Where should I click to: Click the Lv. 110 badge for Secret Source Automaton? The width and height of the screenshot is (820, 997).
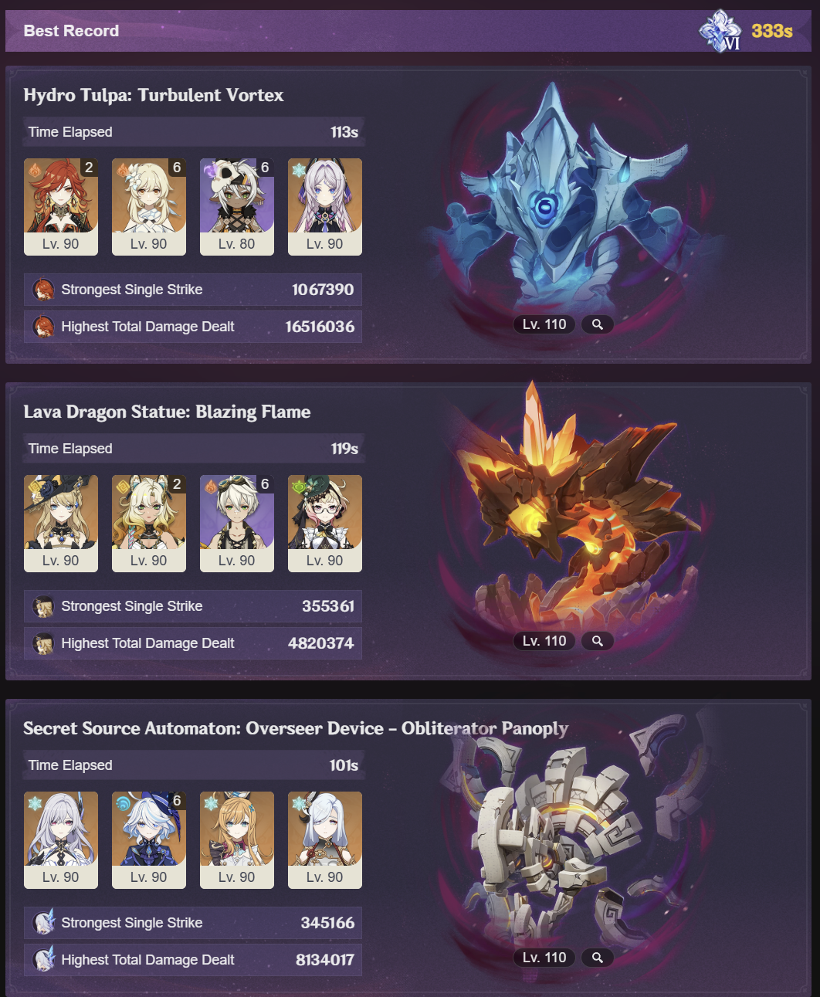click(x=544, y=958)
